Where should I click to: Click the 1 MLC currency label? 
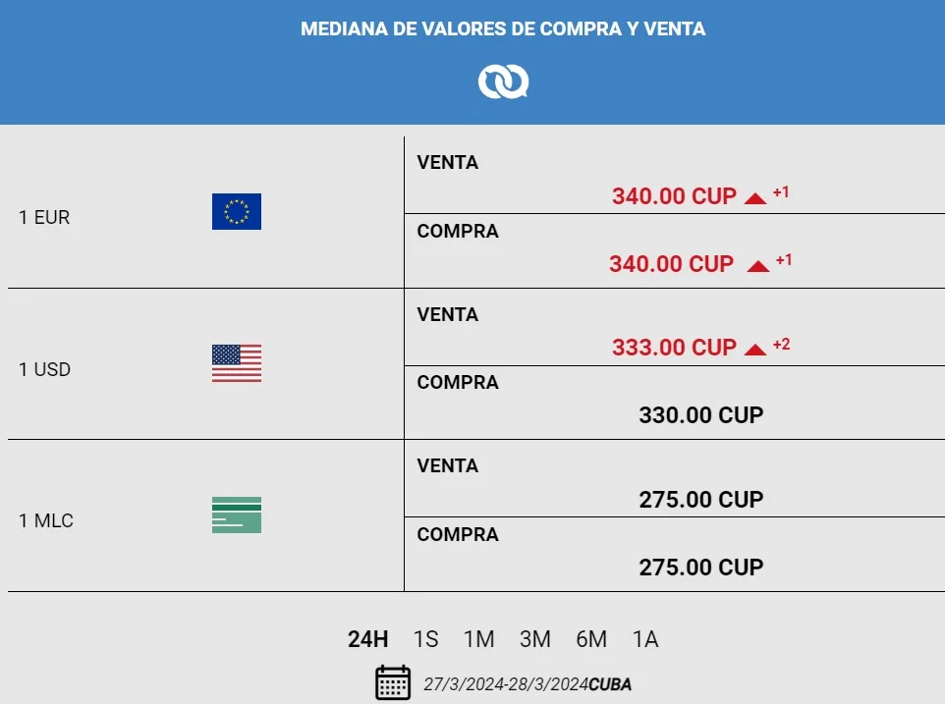pos(46,520)
